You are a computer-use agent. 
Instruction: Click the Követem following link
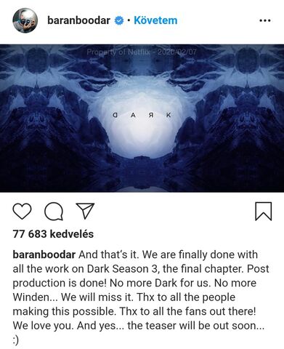pyautogui.click(x=155, y=20)
